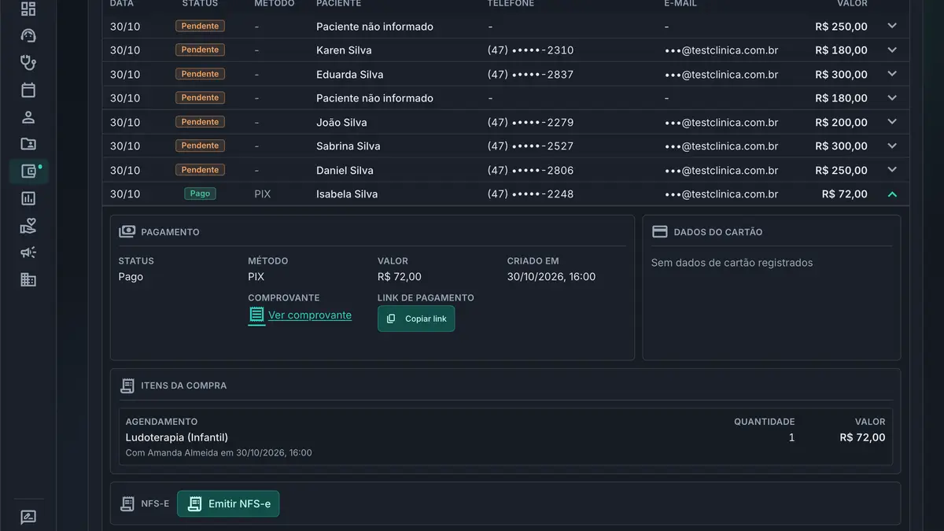The image size is (944, 531).
Task: Expand Daniel Silva's payment row
Action: 892,170
